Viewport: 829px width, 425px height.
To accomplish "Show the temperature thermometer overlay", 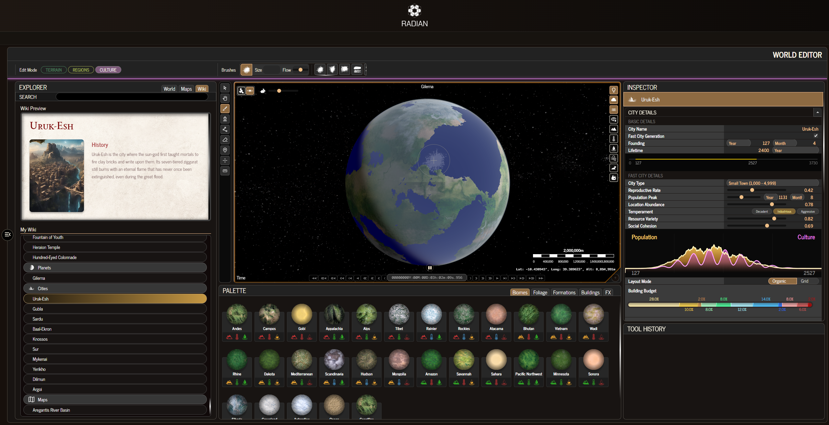I will (614, 139).
